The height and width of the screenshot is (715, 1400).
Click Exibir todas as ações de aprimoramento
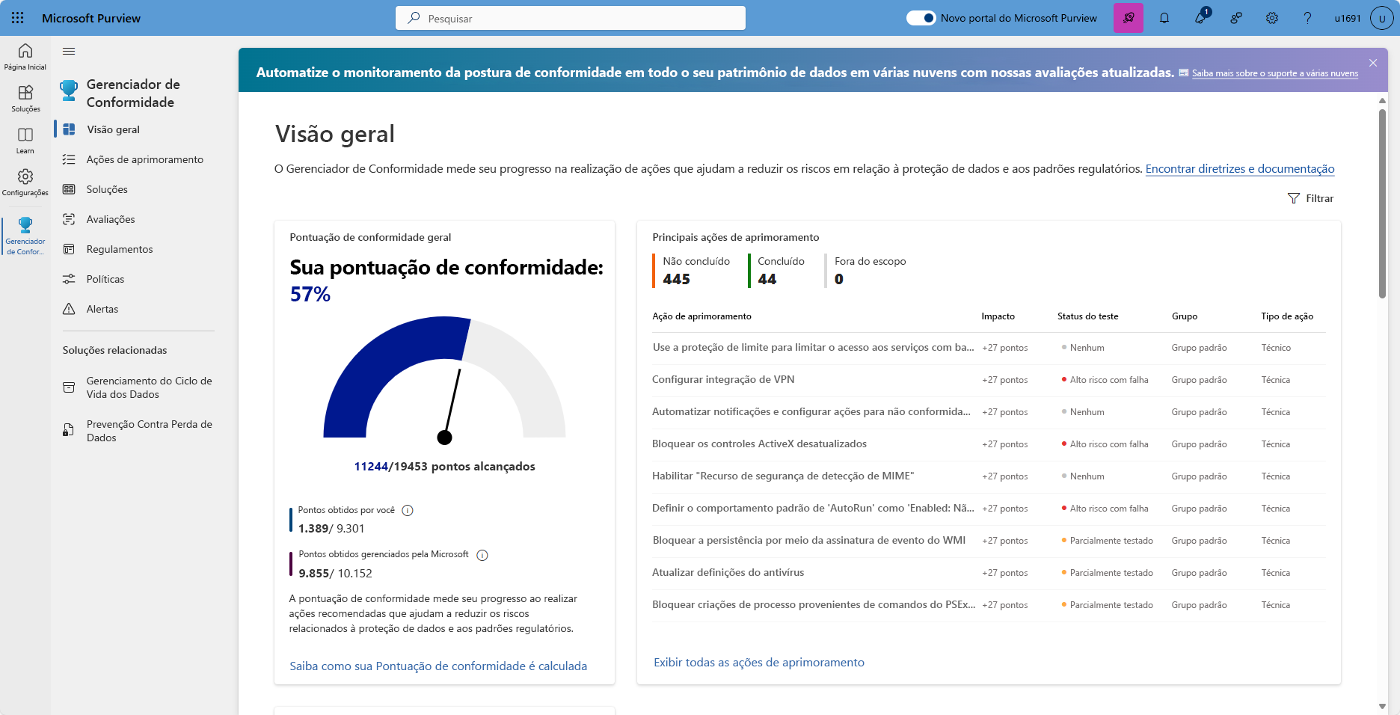coord(759,663)
